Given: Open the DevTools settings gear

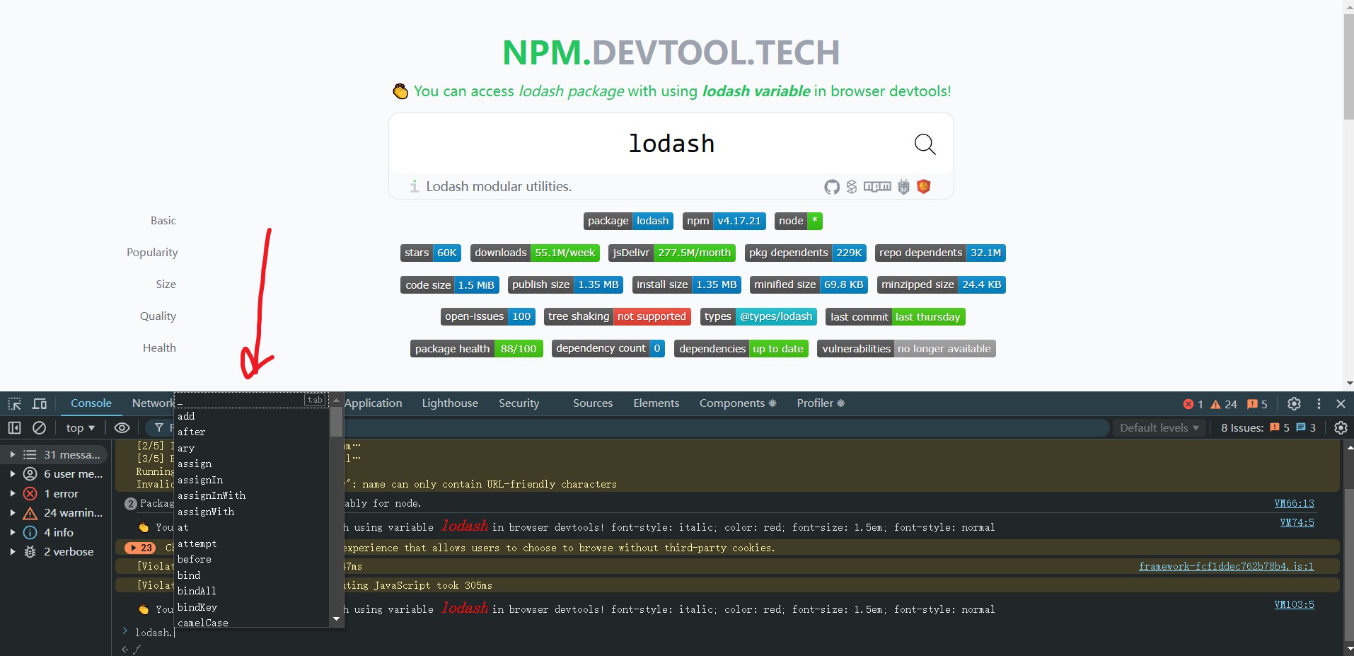Looking at the screenshot, I should click(1294, 403).
